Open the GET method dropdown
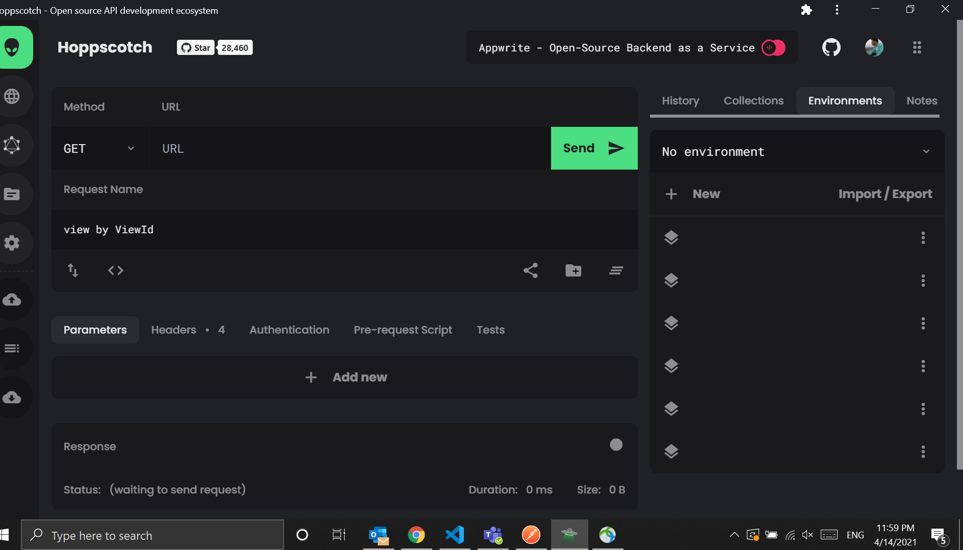 (x=100, y=149)
